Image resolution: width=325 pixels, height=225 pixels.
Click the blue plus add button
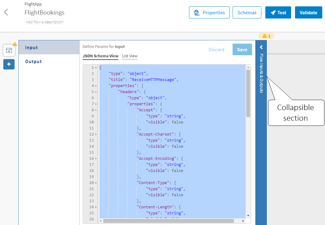click(x=9, y=64)
